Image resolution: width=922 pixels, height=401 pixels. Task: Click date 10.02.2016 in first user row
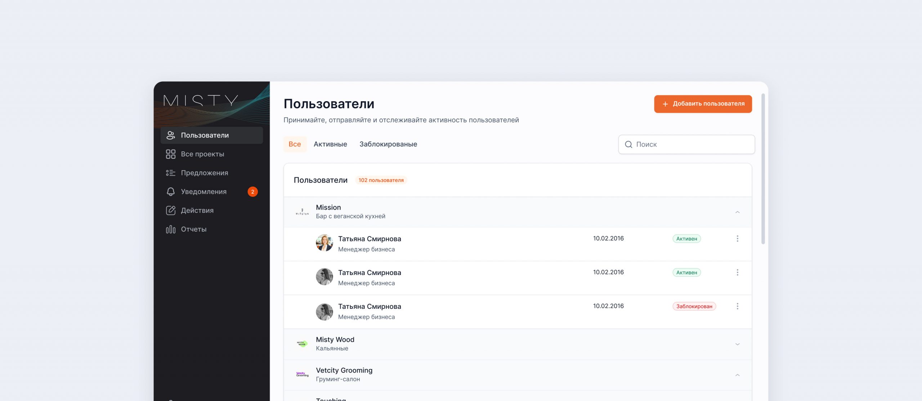[x=608, y=238]
